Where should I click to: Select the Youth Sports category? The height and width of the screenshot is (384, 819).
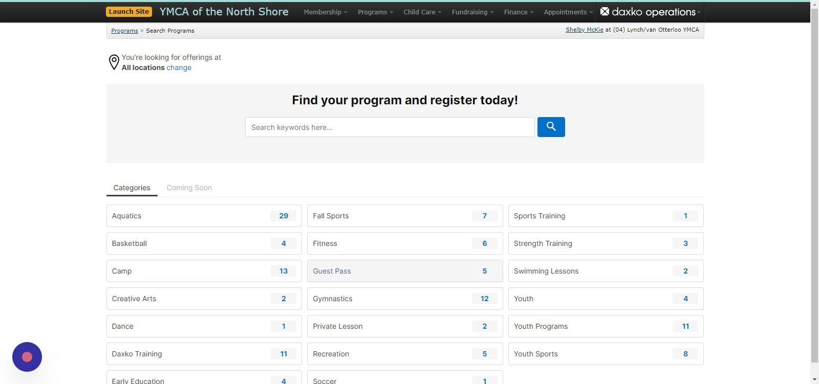[606, 354]
